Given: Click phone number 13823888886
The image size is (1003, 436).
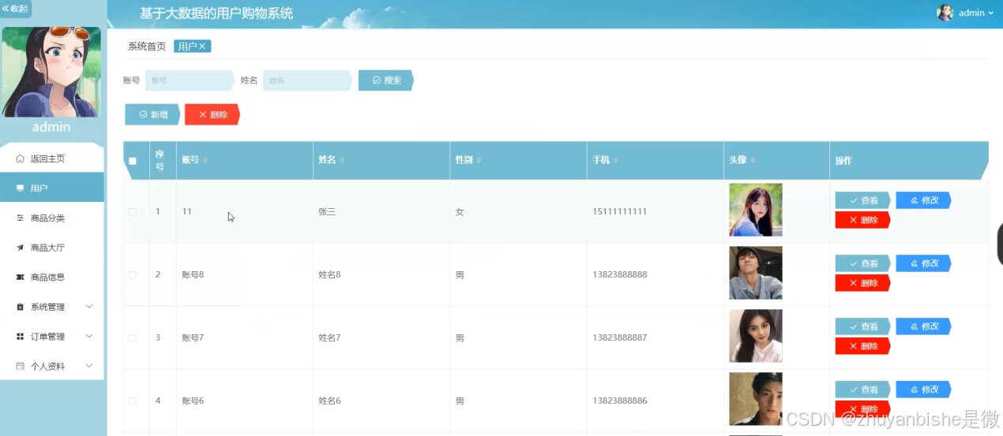Looking at the screenshot, I should tap(620, 401).
